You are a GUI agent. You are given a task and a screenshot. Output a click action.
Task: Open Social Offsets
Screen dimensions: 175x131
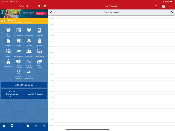(39, 64)
